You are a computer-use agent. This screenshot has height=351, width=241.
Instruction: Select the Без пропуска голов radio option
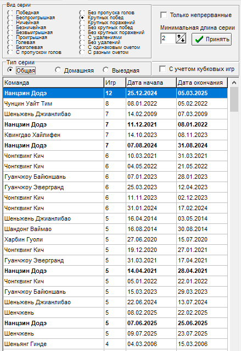pos(82,13)
